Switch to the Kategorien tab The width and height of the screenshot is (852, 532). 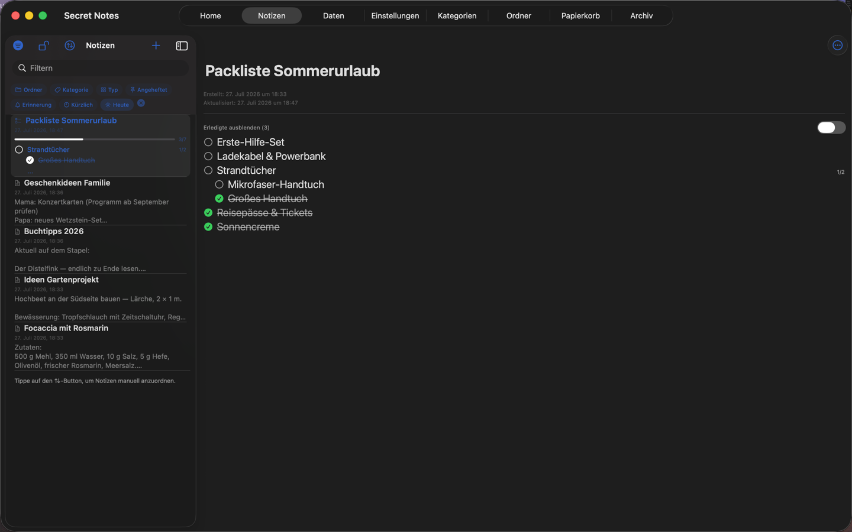click(x=457, y=16)
